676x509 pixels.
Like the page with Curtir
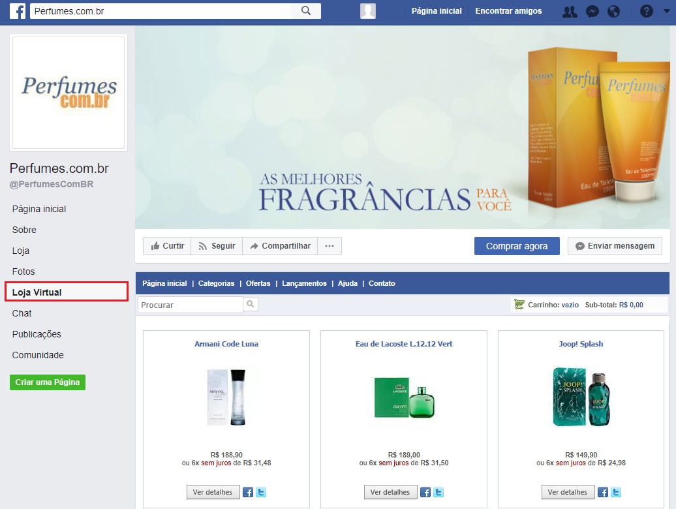167,245
